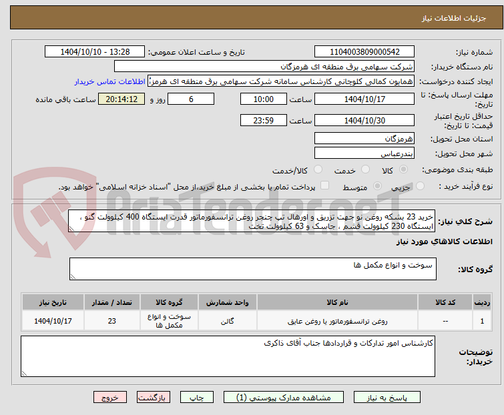Click response deadline date 1404/10/17 field

point(364,99)
